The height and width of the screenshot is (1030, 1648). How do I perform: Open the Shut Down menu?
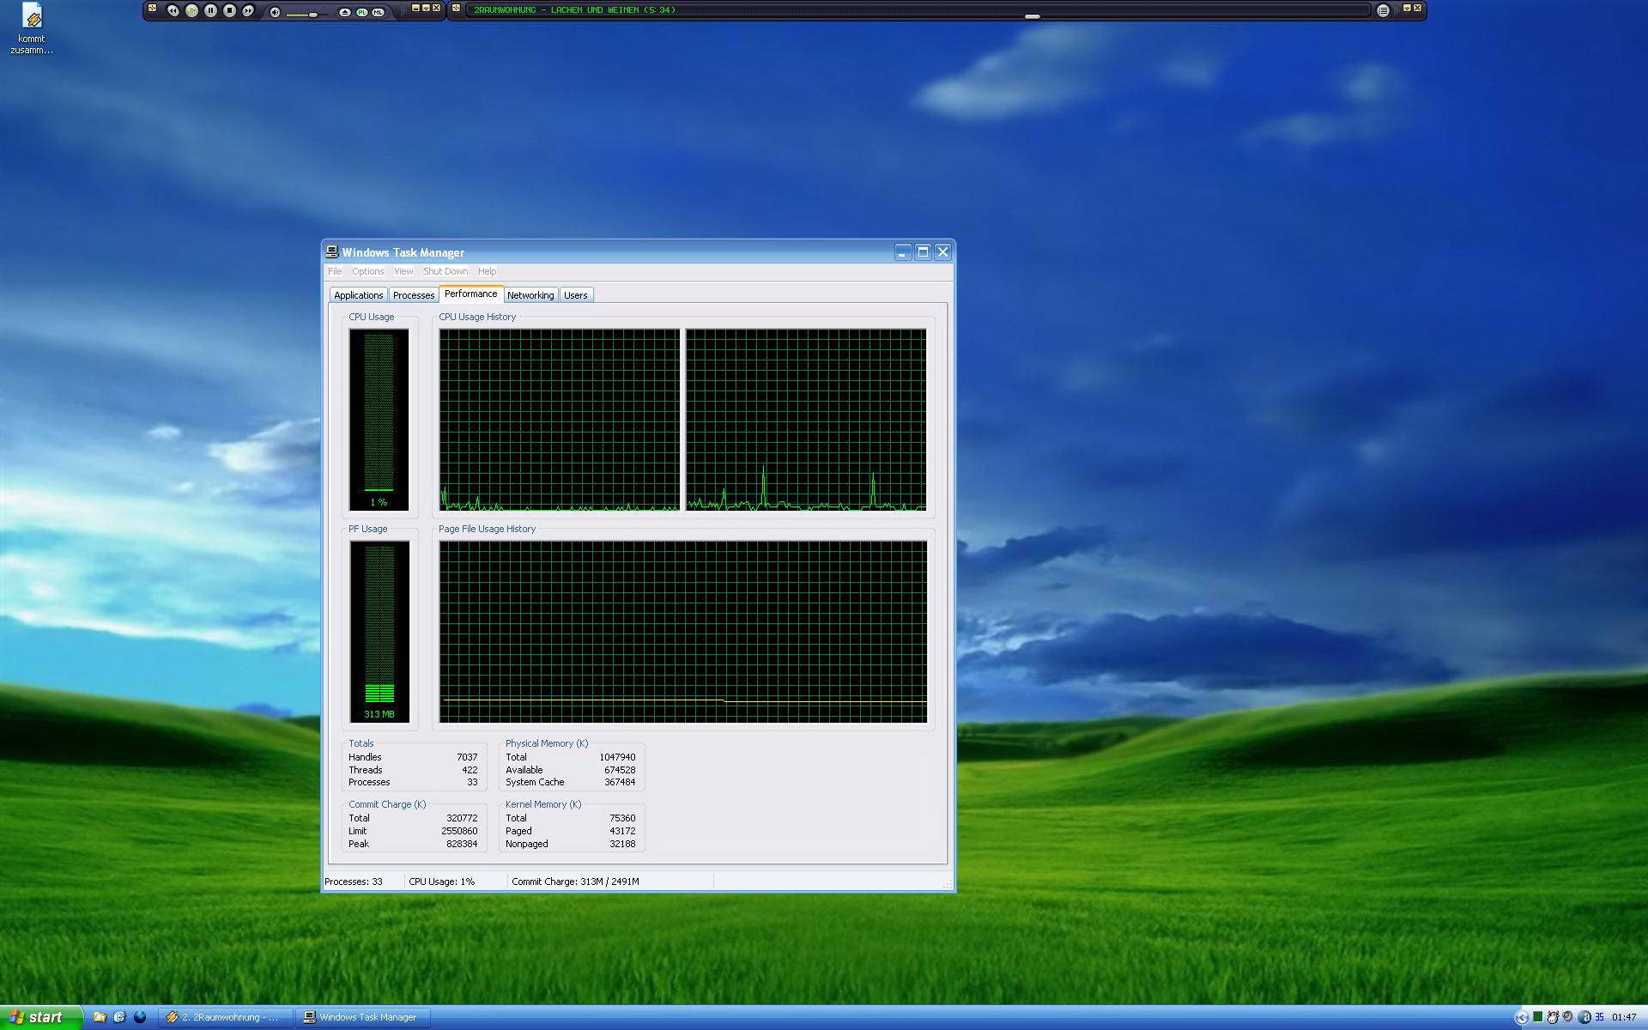point(445,271)
